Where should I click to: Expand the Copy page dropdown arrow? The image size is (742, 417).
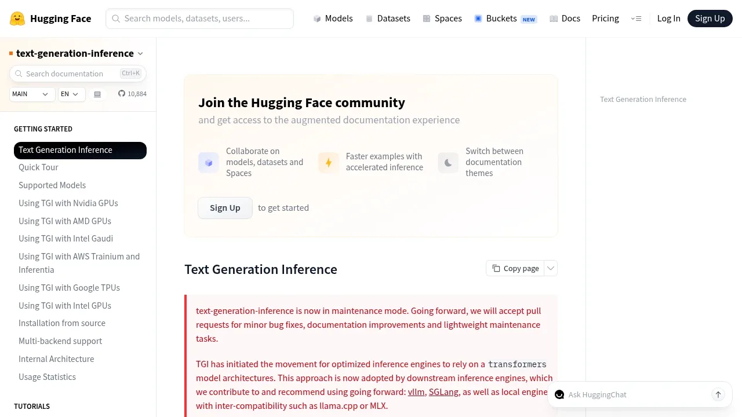[551, 268]
